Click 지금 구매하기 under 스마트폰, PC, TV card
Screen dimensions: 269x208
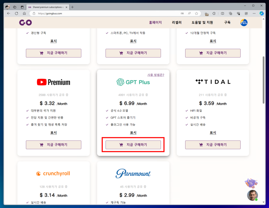(x=133, y=53)
